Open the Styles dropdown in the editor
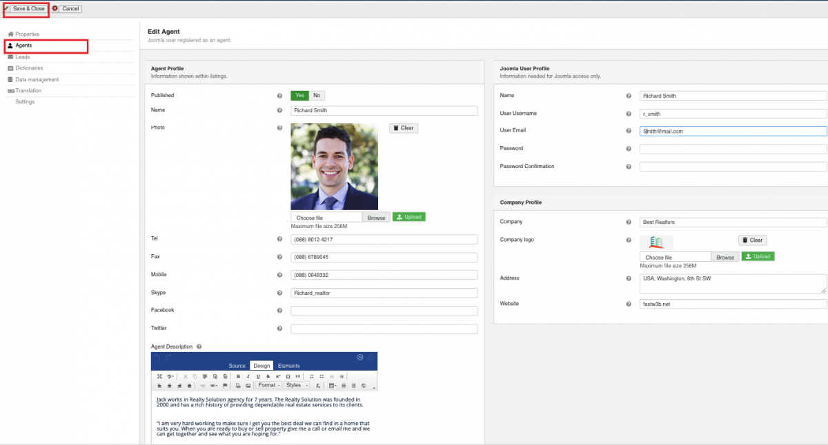The width and height of the screenshot is (828, 445). click(297, 386)
